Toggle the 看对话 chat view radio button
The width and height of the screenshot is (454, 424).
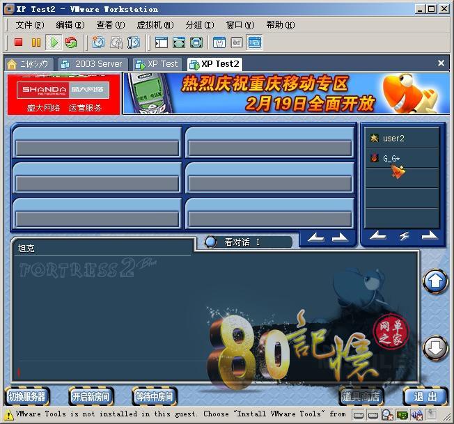[x=212, y=242]
